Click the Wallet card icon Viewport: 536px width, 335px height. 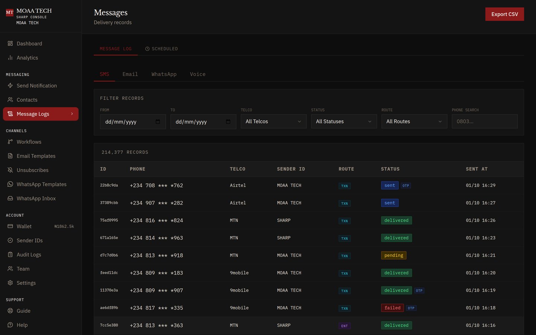(10, 226)
